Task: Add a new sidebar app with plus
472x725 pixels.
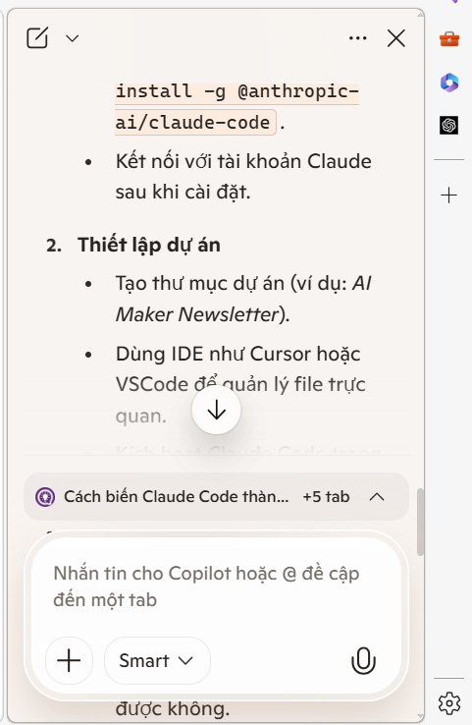Action: (448, 195)
